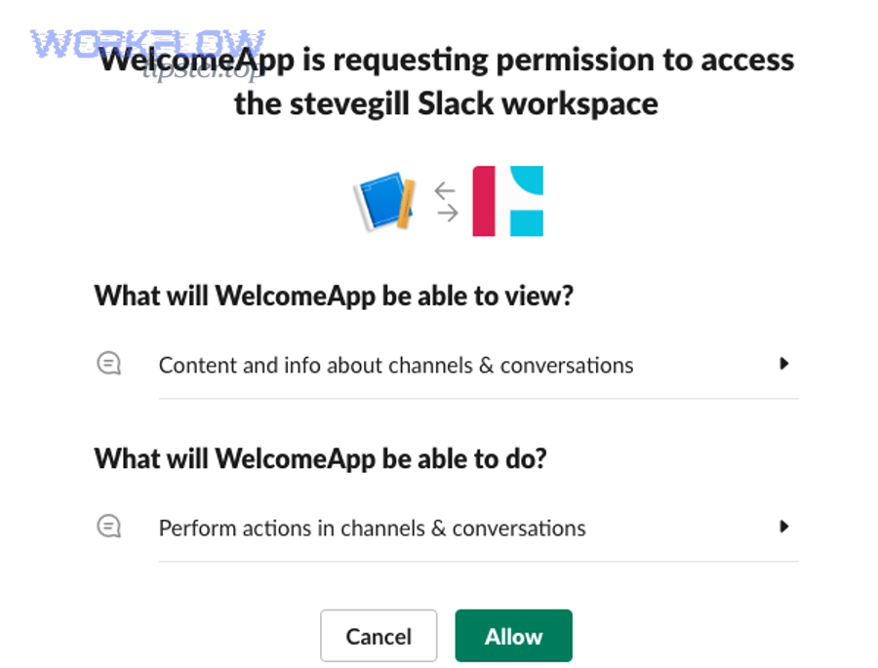Click the disclosure triangle next to content info
Viewport: 878px width, 668px height.
pyautogui.click(x=784, y=363)
